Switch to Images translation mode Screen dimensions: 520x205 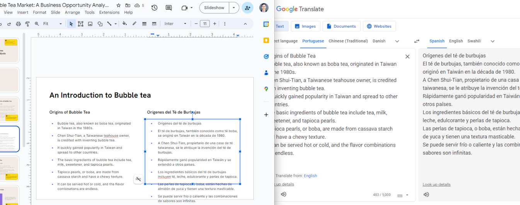pyautogui.click(x=305, y=26)
